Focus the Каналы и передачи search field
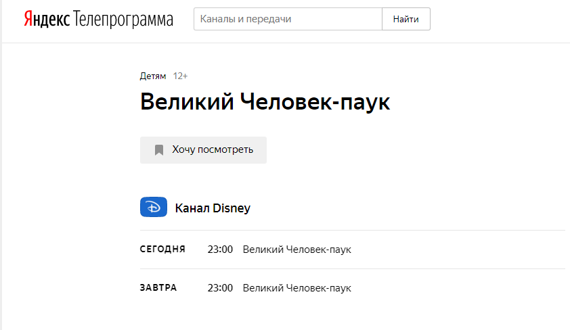Viewport: 570px width, 330px height. point(288,19)
